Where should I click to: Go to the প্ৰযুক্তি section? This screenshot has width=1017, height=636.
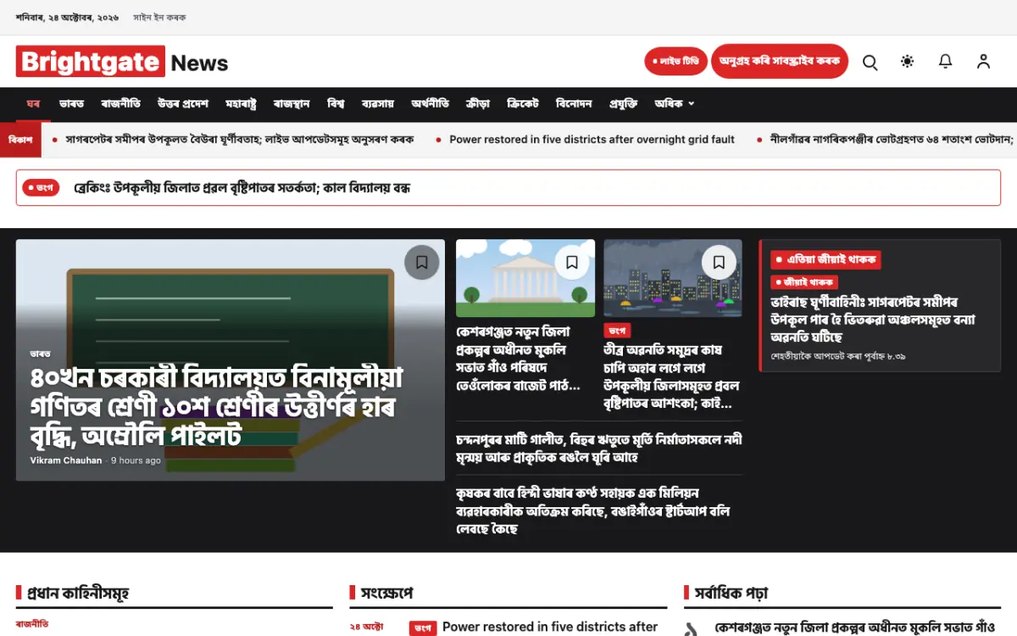pos(623,103)
